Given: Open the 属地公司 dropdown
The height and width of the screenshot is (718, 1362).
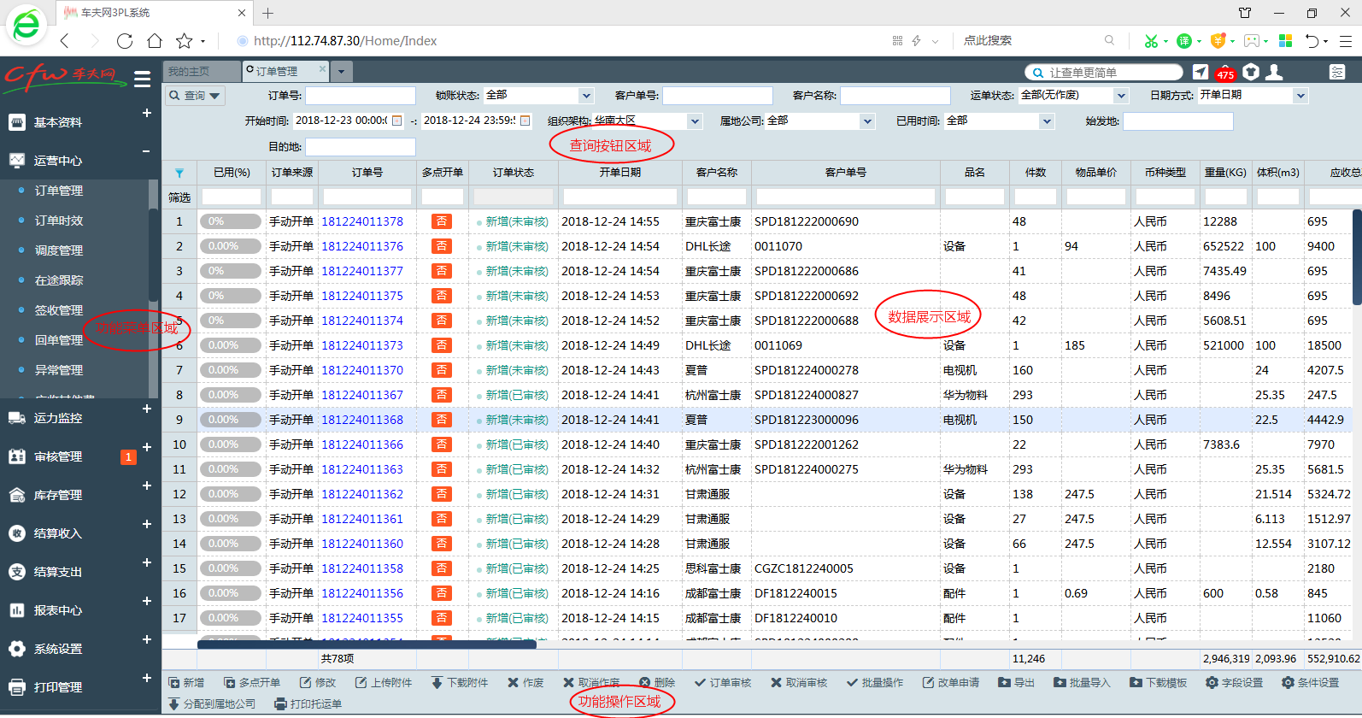Looking at the screenshot, I should (868, 121).
